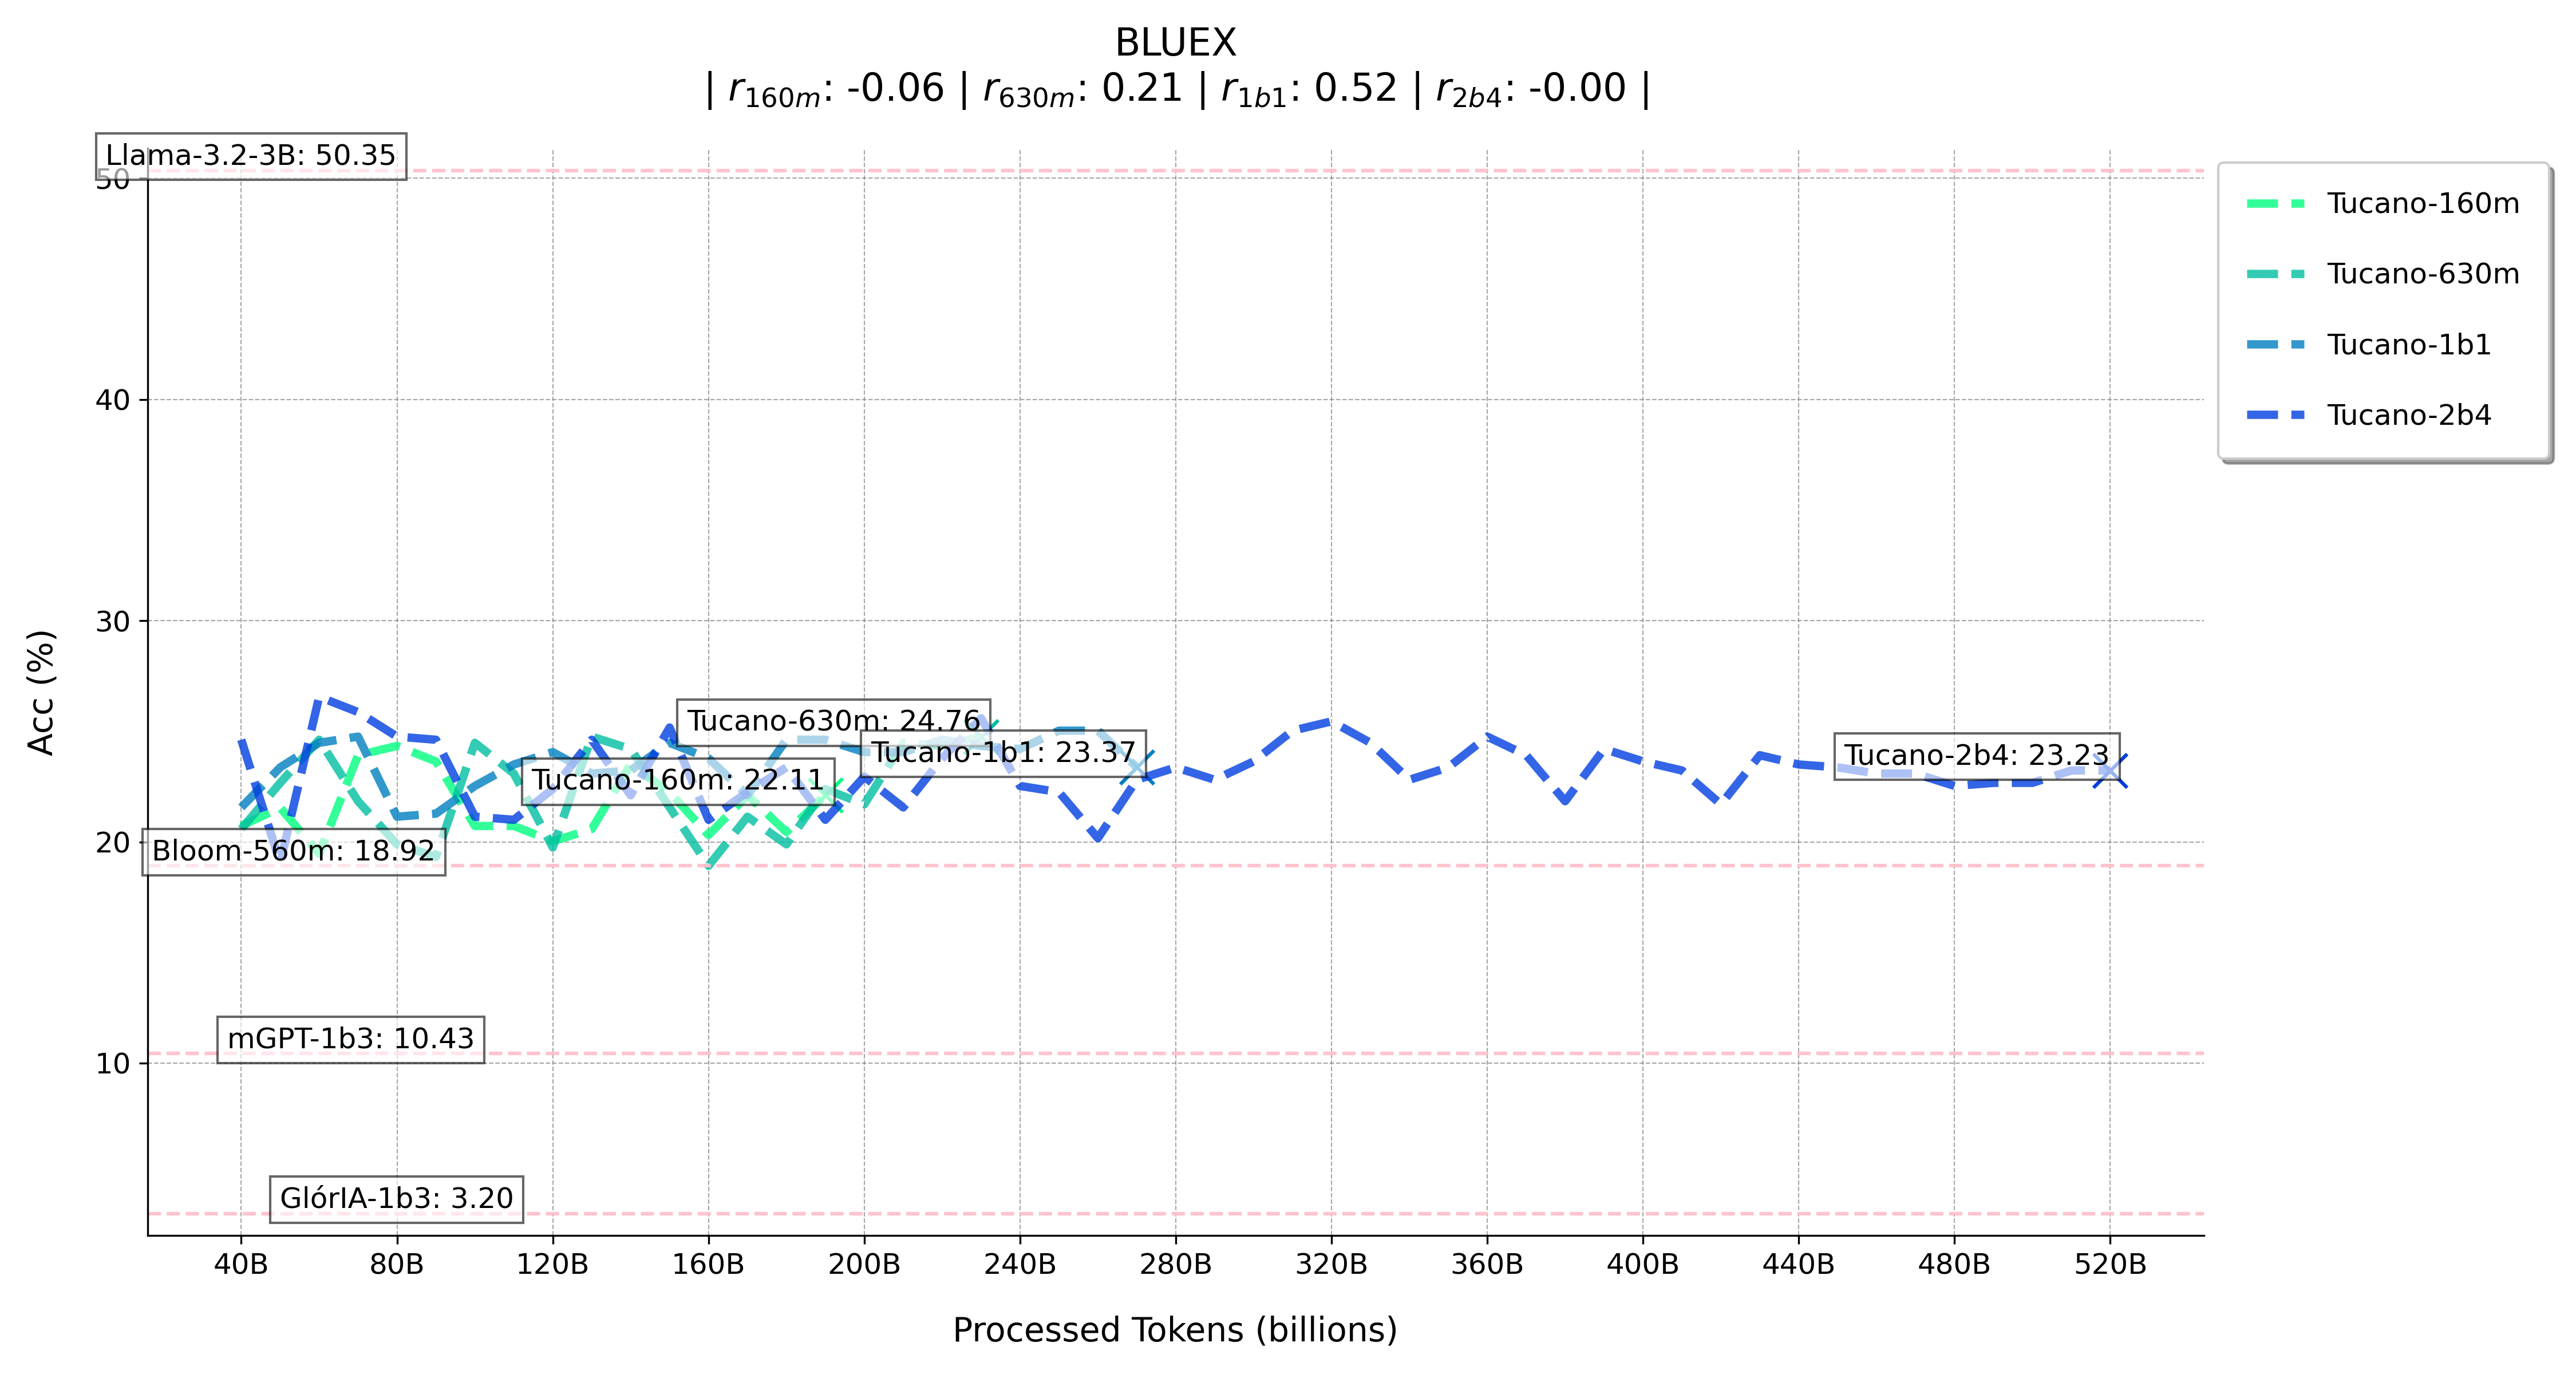Click the 360B x-axis tick label

point(1487,1265)
